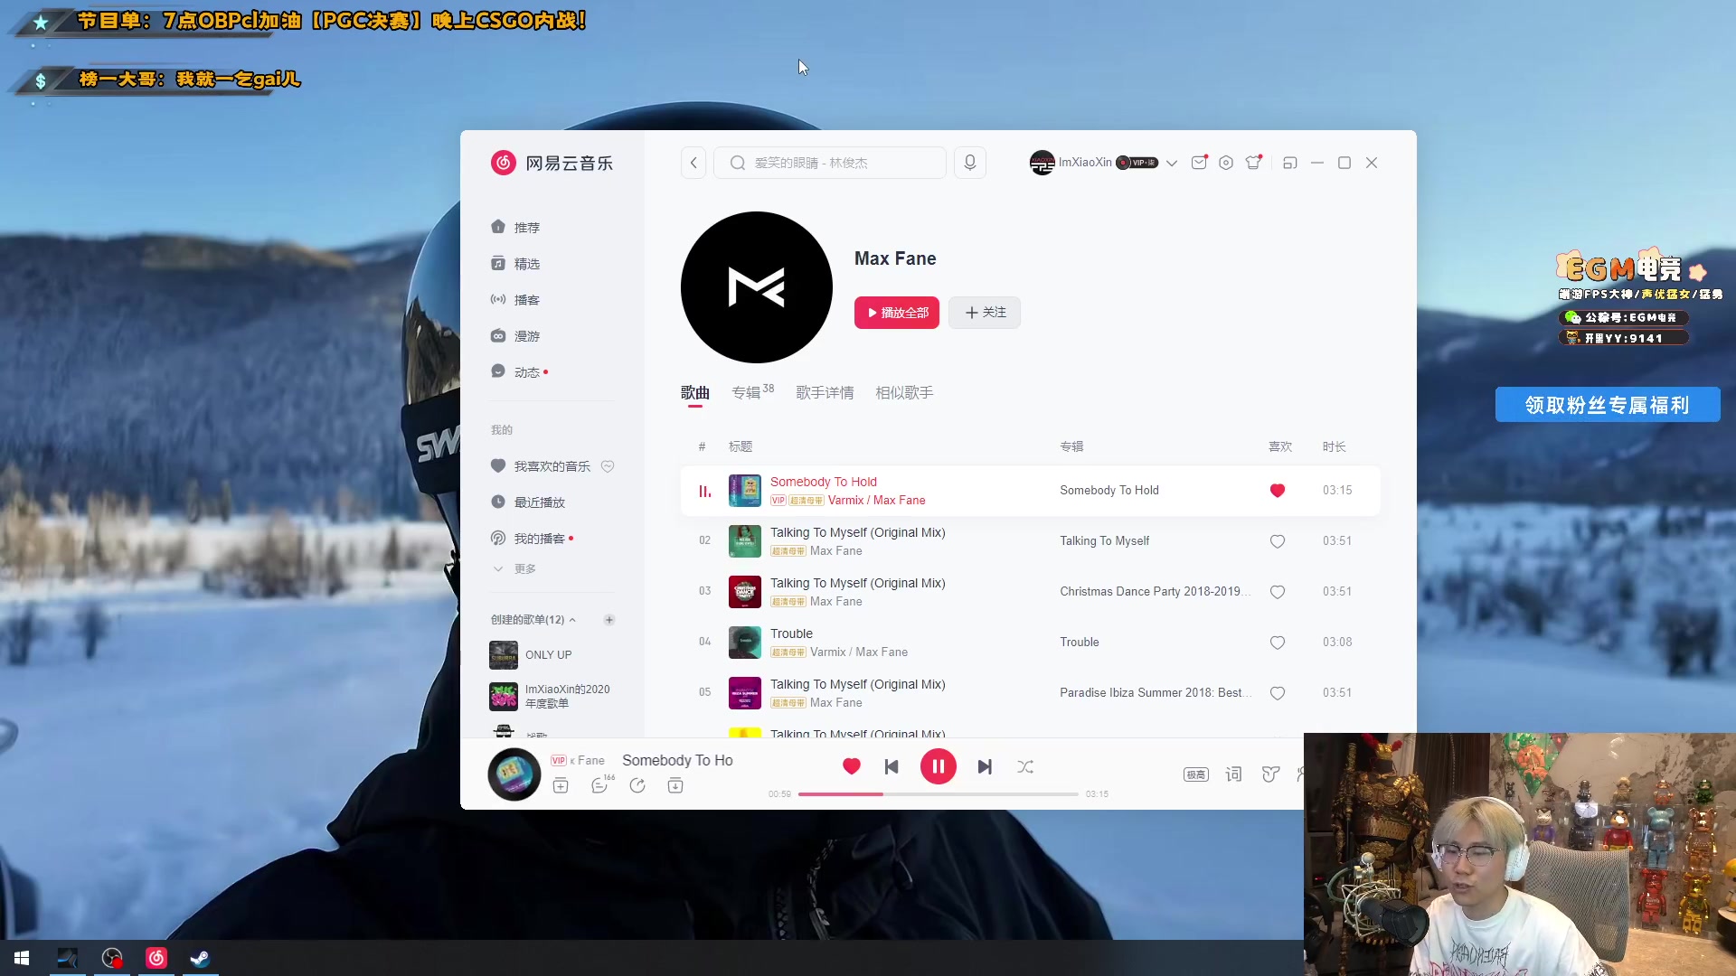Switch to 专辑 albums tab

point(752,391)
